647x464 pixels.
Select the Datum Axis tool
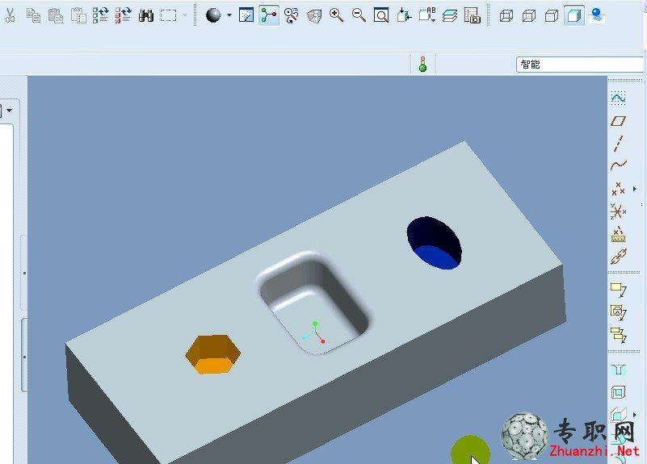tap(618, 144)
